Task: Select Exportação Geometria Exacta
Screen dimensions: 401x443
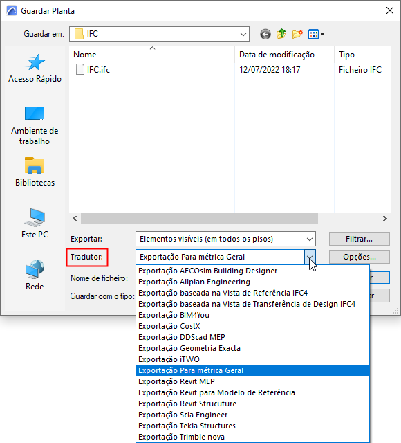Action: coord(252,348)
